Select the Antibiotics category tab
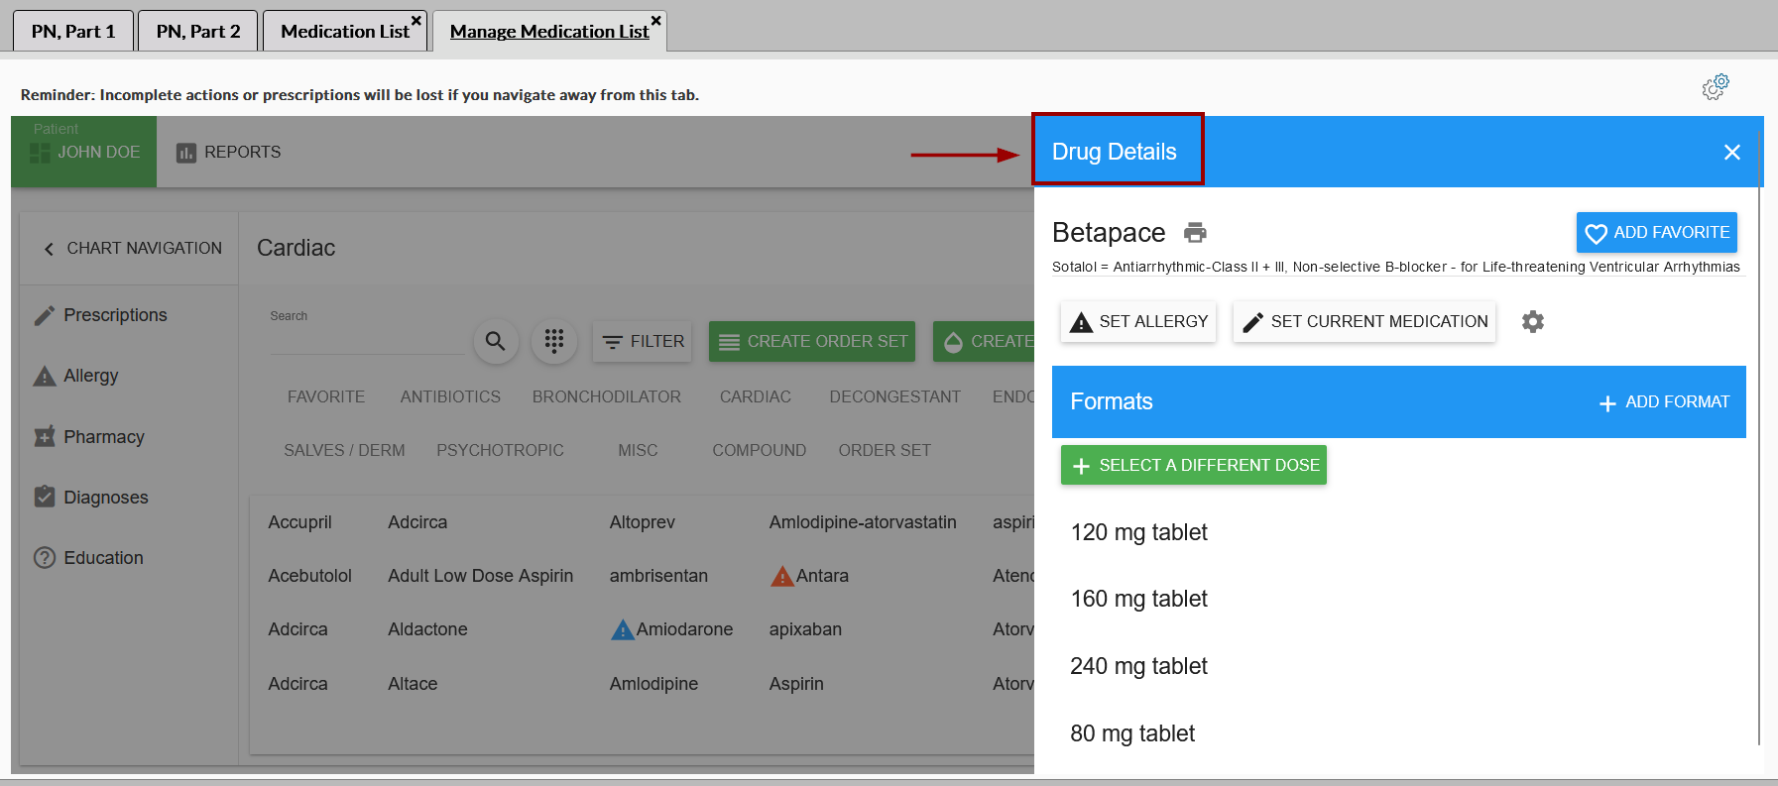Image resolution: width=1778 pixels, height=786 pixels. [450, 397]
